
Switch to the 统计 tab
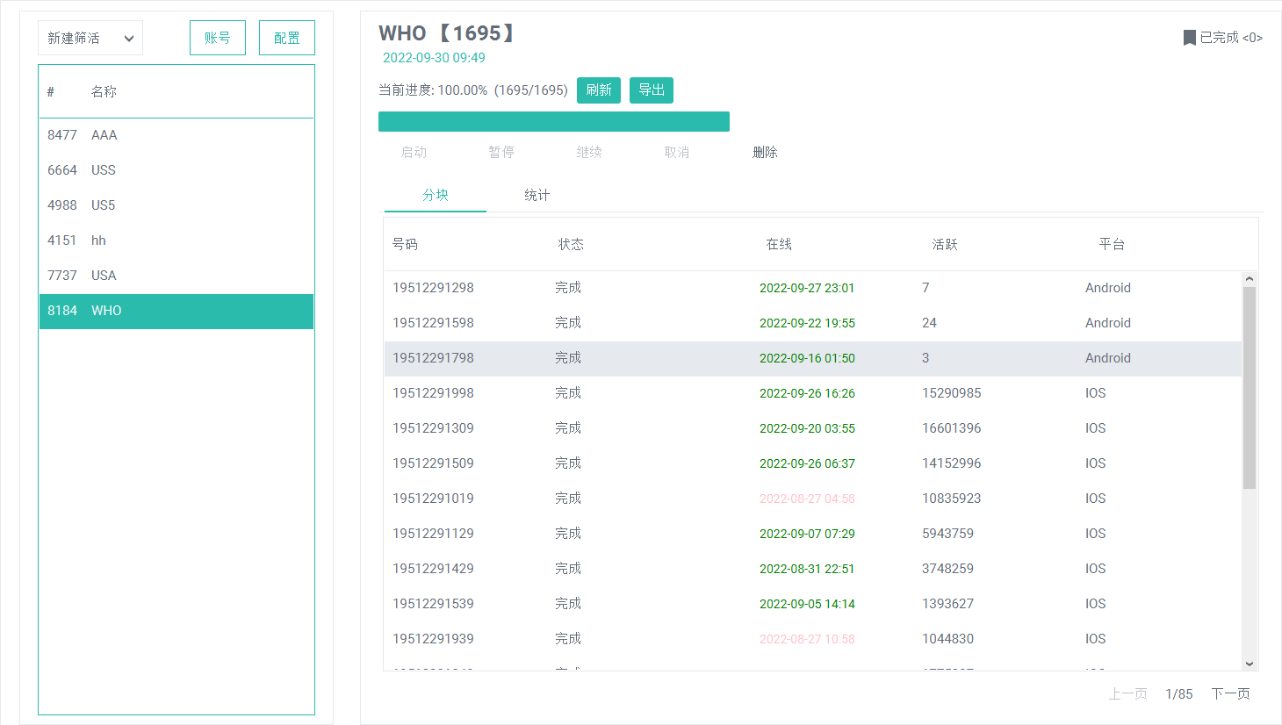(x=537, y=195)
